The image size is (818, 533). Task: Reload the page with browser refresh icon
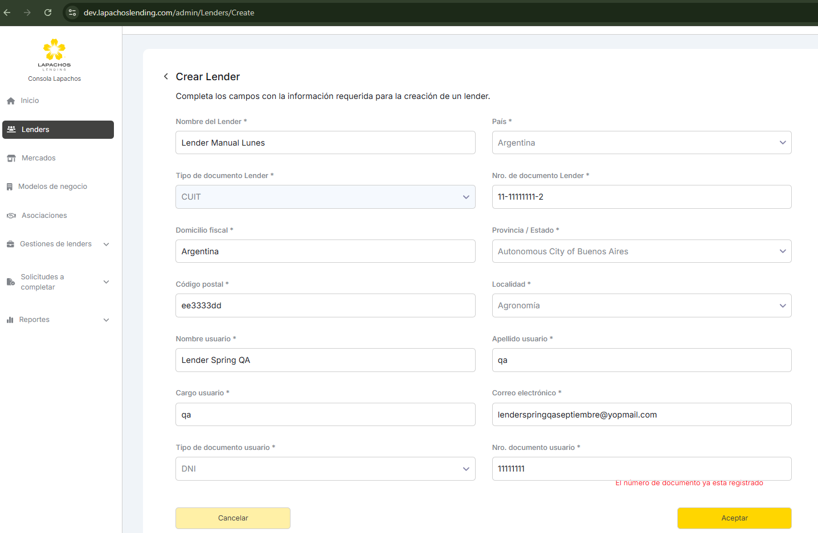pos(48,13)
